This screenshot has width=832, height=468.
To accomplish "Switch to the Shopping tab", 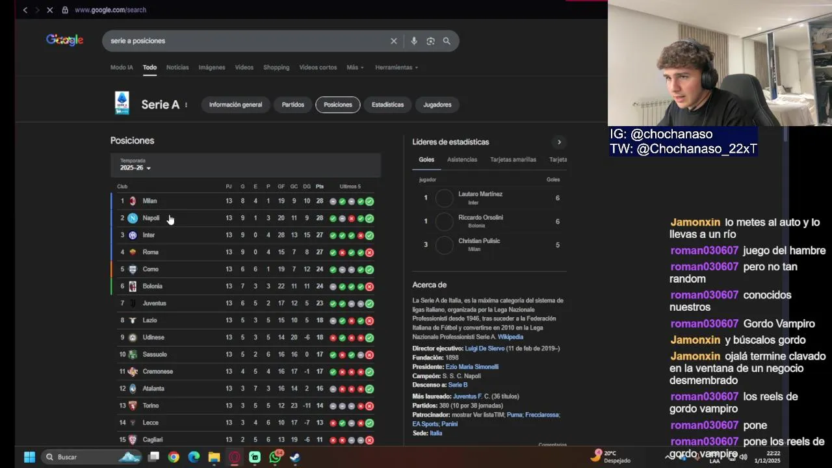I will (276, 68).
